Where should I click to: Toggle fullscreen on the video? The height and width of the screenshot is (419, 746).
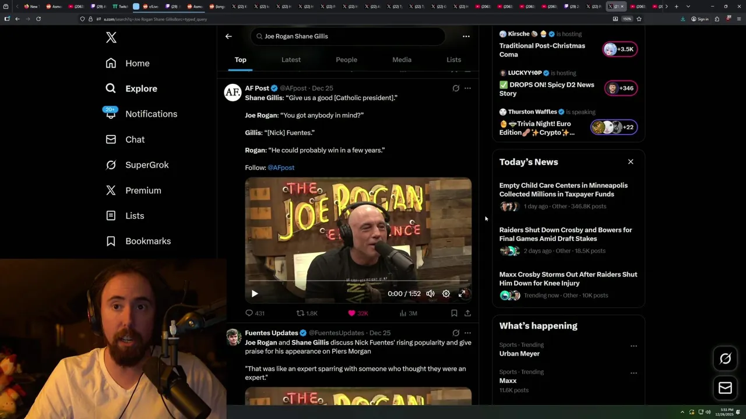462,294
